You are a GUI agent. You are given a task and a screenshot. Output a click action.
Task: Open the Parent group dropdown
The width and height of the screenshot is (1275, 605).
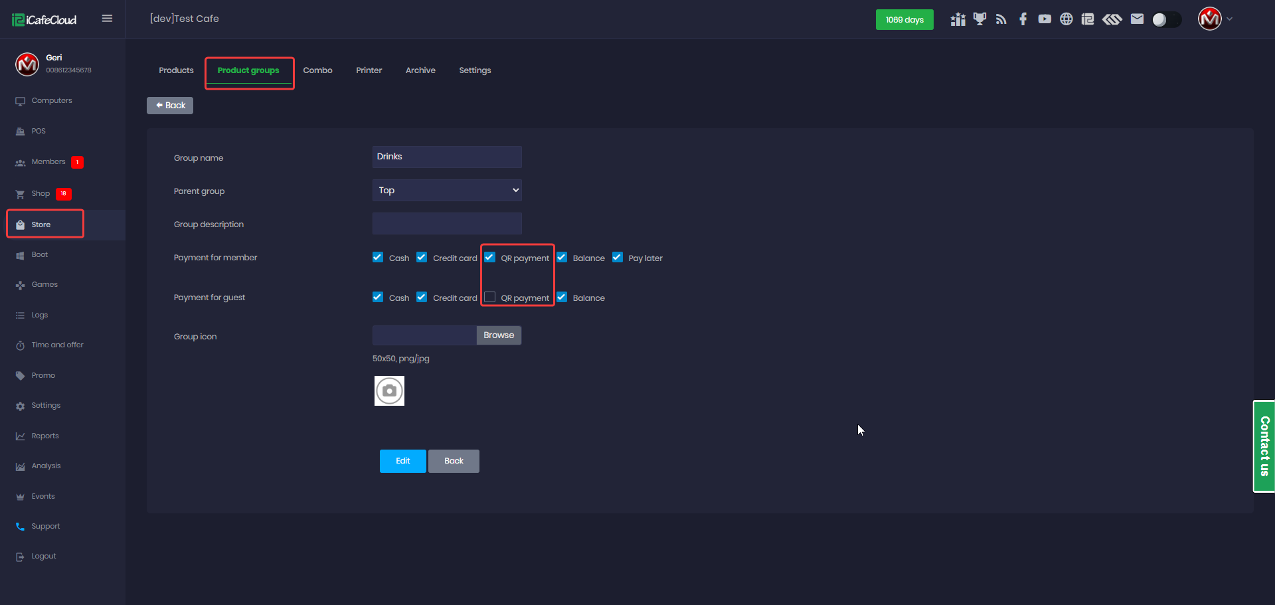coord(447,191)
